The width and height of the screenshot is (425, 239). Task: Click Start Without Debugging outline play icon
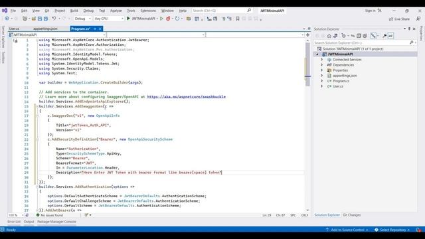pos(161,19)
